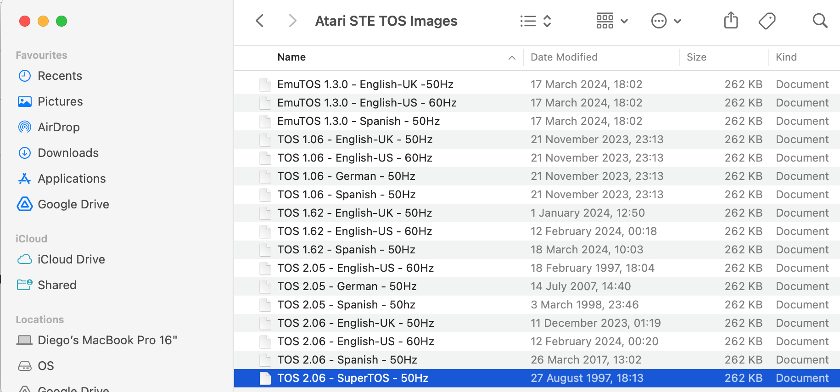Sort files by Date Modified column

point(564,57)
